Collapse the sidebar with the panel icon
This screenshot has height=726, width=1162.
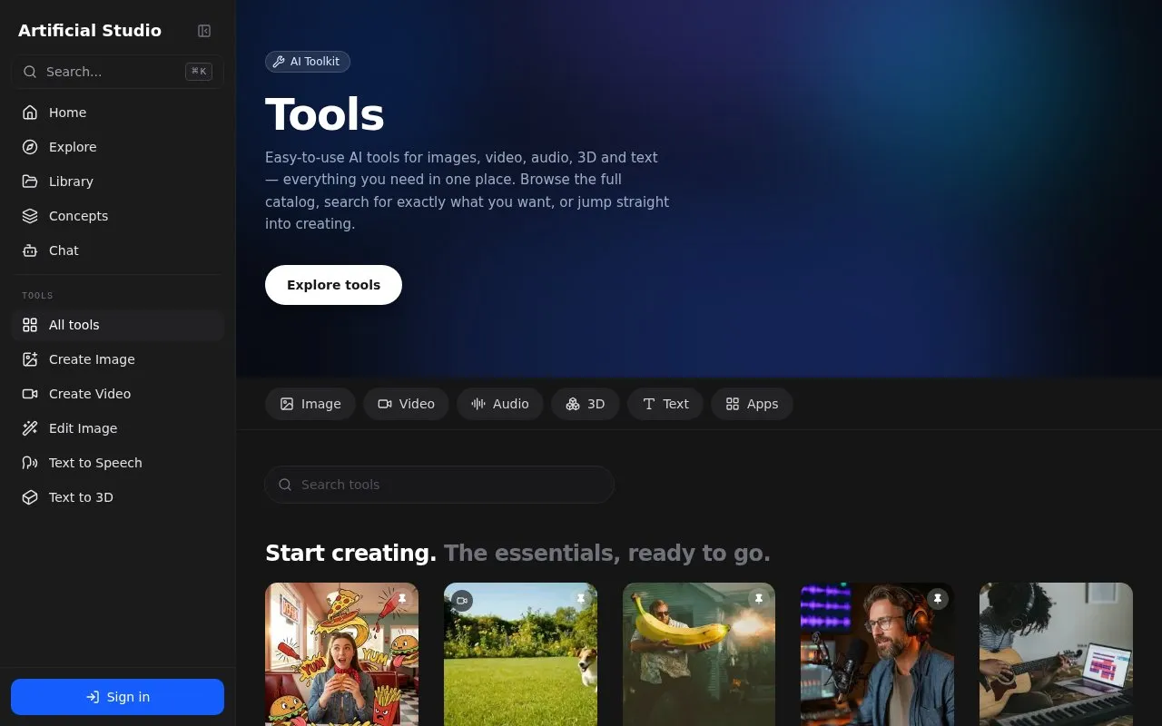tap(204, 31)
